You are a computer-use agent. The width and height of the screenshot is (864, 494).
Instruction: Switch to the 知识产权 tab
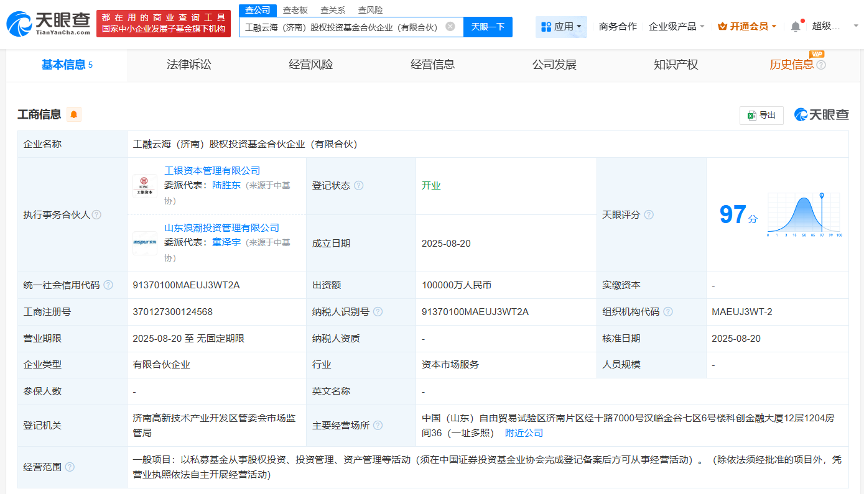676,65
